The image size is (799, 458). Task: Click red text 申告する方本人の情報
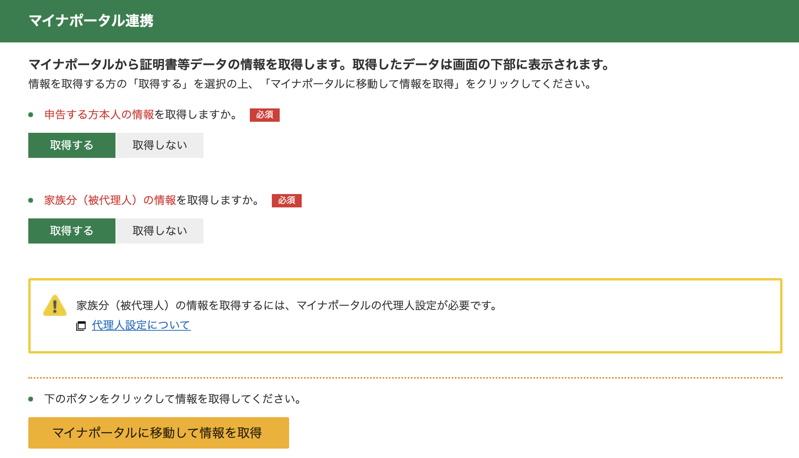point(99,115)
